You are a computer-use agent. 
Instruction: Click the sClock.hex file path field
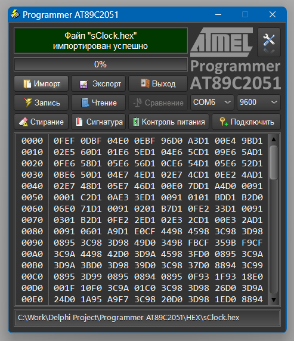[147, 318]
